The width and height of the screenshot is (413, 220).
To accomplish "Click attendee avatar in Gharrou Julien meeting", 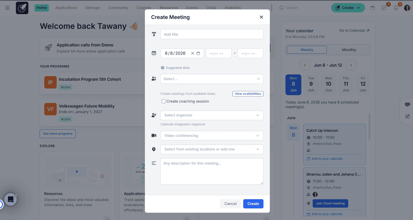I will (315, 194).
